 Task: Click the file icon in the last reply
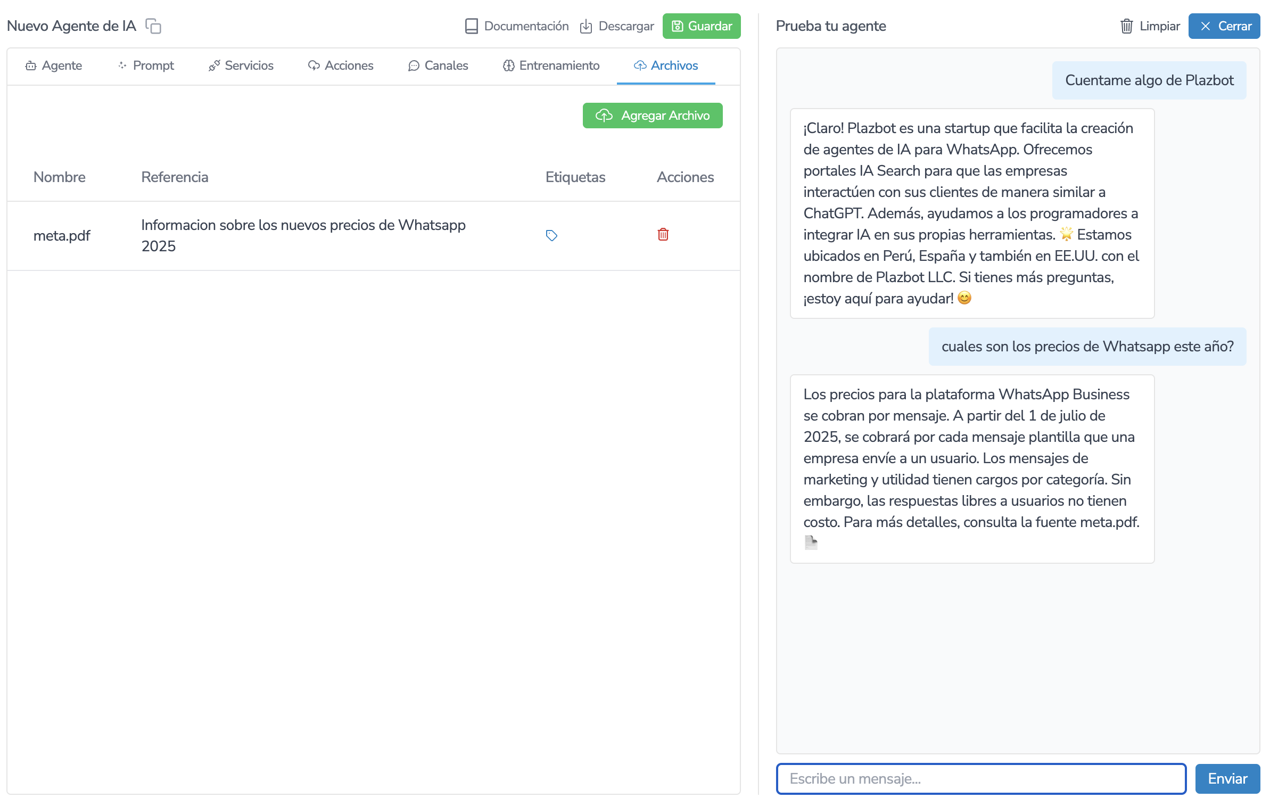click(811, 542)
